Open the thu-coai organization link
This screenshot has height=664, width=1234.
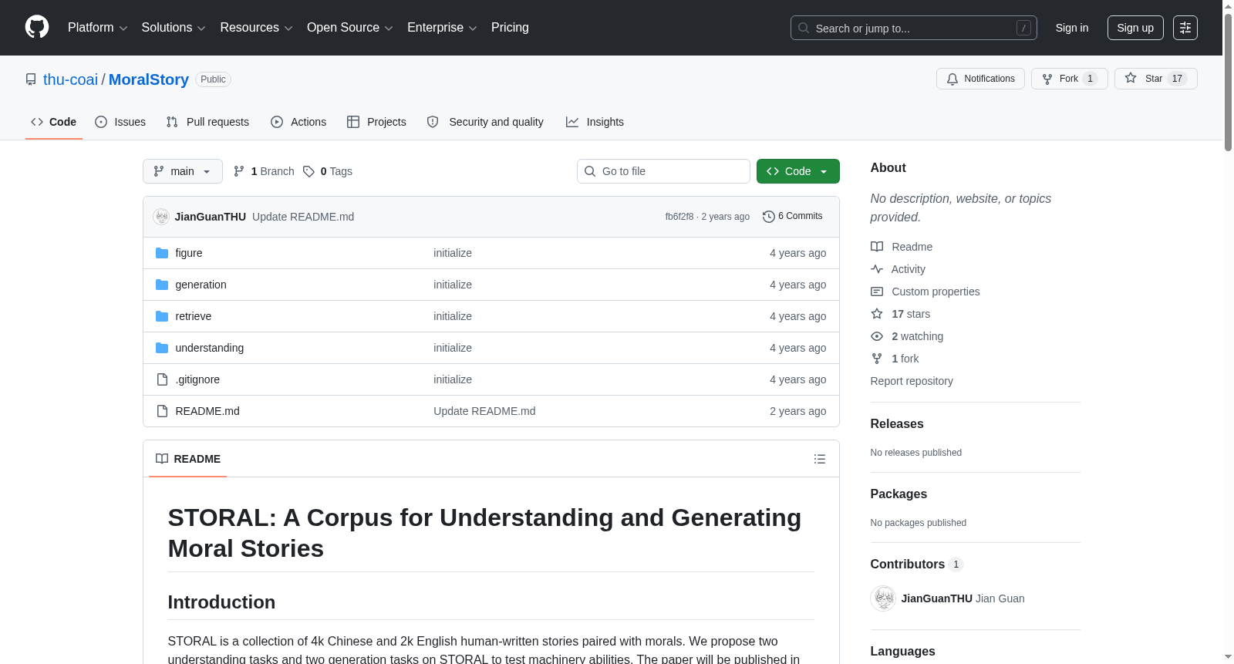71,79
